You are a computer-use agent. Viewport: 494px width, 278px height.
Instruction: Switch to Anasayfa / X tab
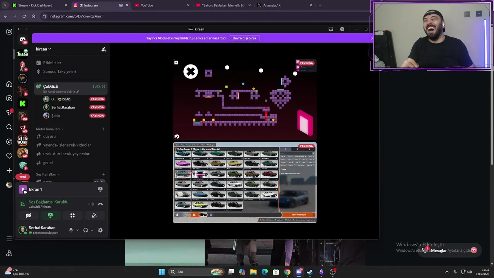coord(285,5)
